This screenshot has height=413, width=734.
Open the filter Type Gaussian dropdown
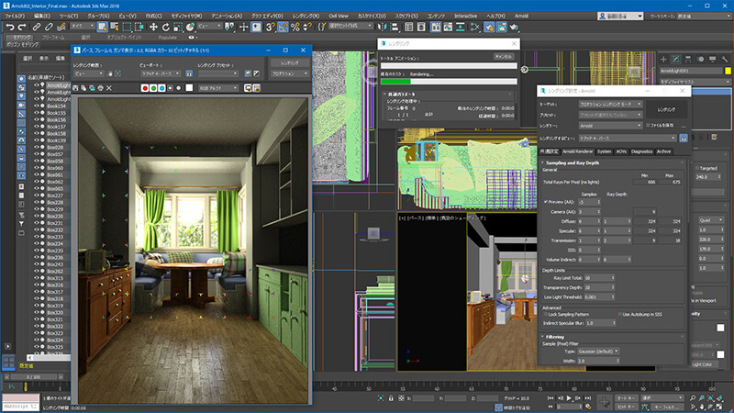coord(598,352)
